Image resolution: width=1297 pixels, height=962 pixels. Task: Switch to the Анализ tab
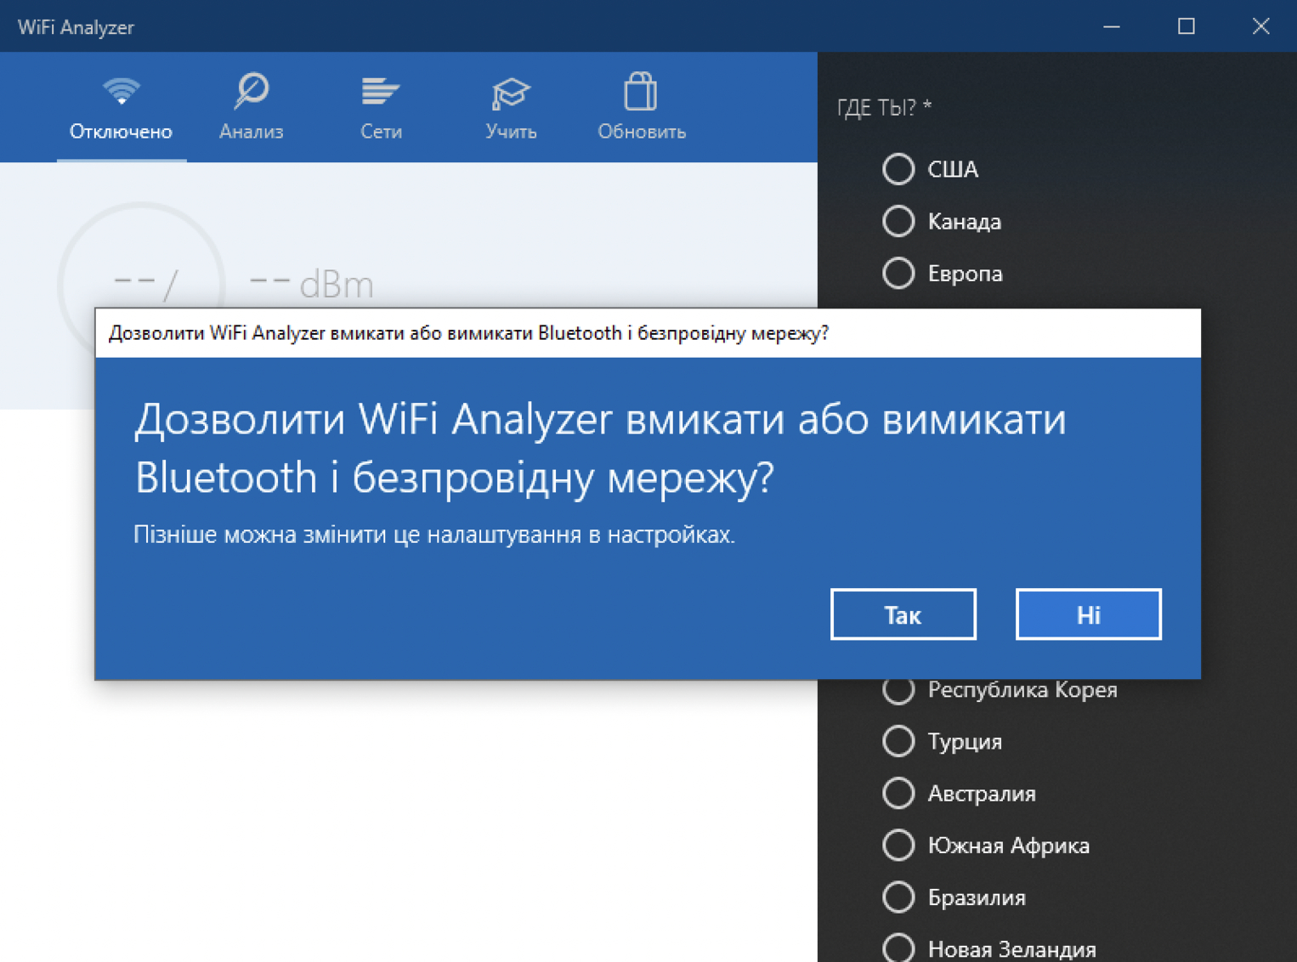point(251,108)
